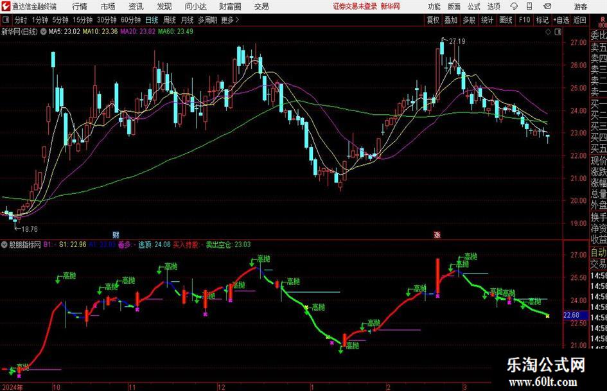
Task: Switch to the 15分钟 period tab
Action: [x=82, y=20]
